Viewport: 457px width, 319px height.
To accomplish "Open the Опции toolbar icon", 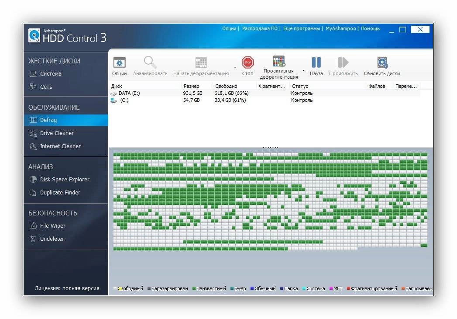I will tap(119, 62).
